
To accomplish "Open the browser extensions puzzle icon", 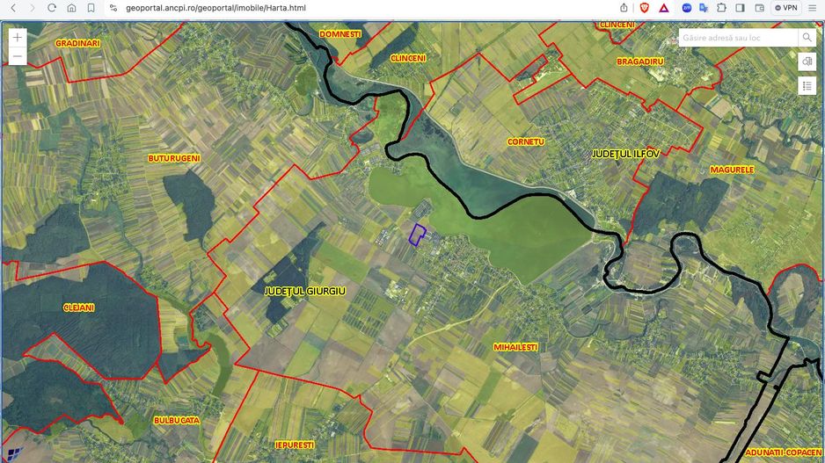I will [x=721, y=8].
